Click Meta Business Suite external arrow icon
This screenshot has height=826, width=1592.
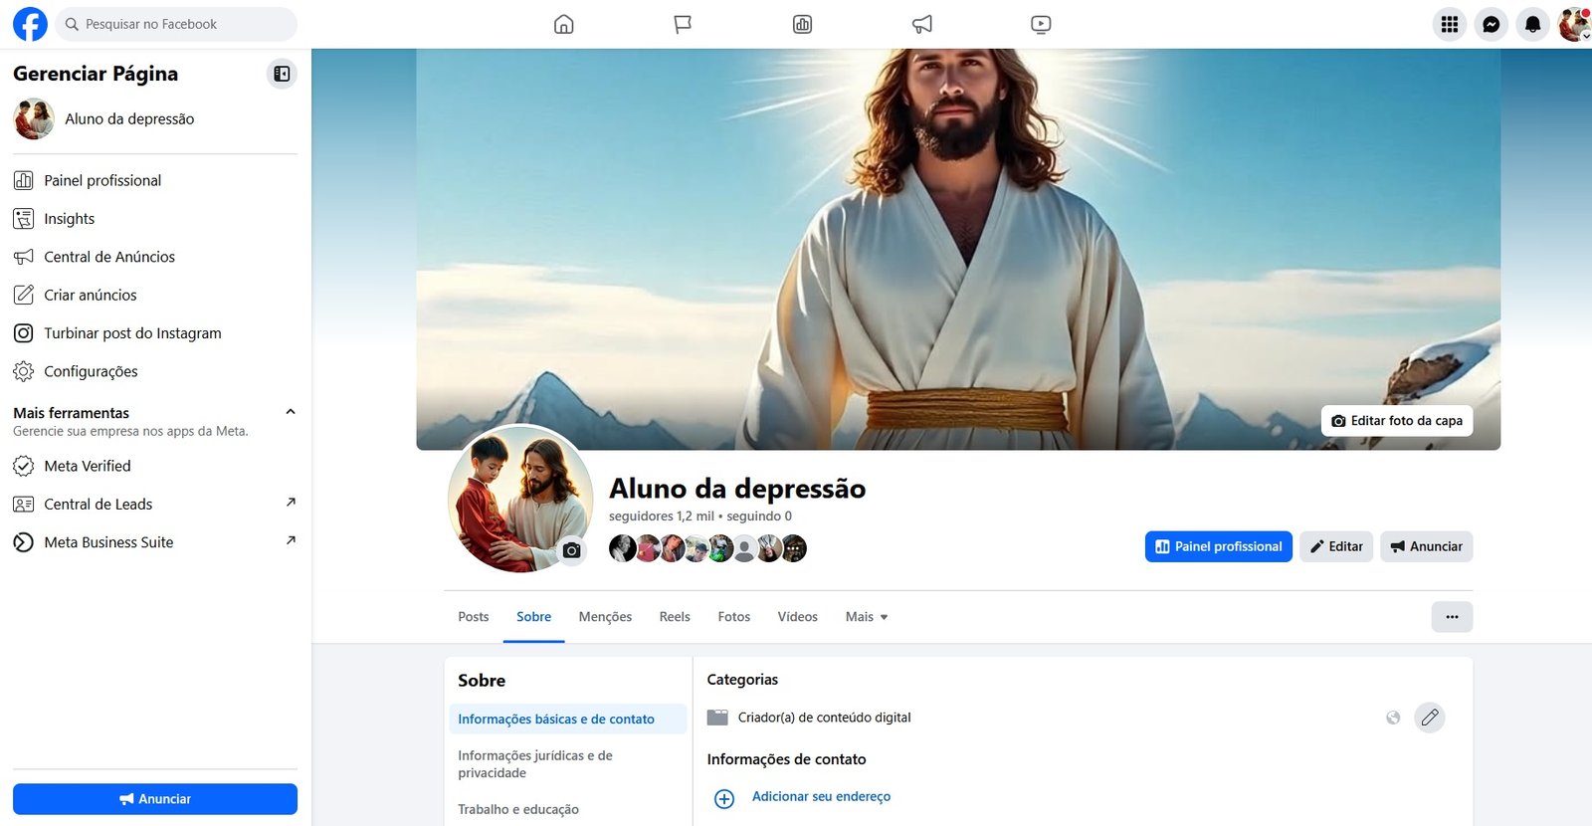click(291, 540)
